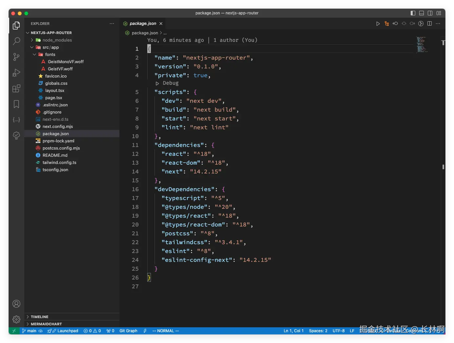
Task: Click Git Graph in the status bar
Action: [x=128, y=331]
